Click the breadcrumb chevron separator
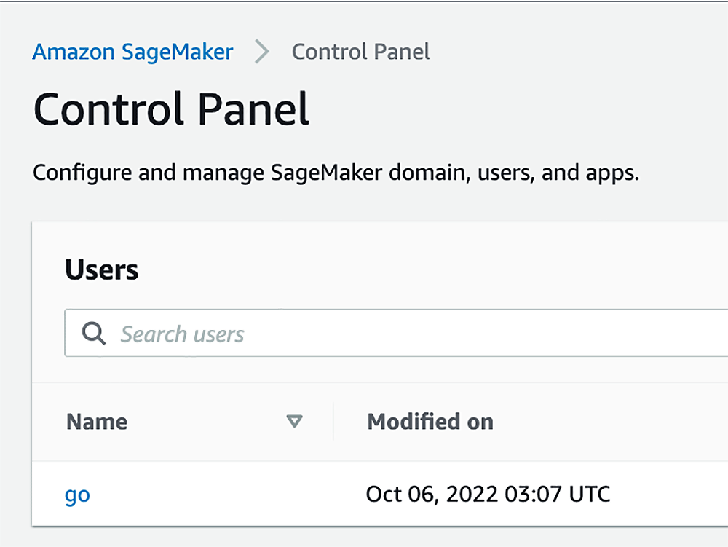728x547 pixels. click(x=262, y=52)
